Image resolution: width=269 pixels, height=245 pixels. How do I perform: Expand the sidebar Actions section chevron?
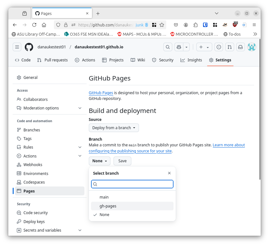tap(80, 156)
